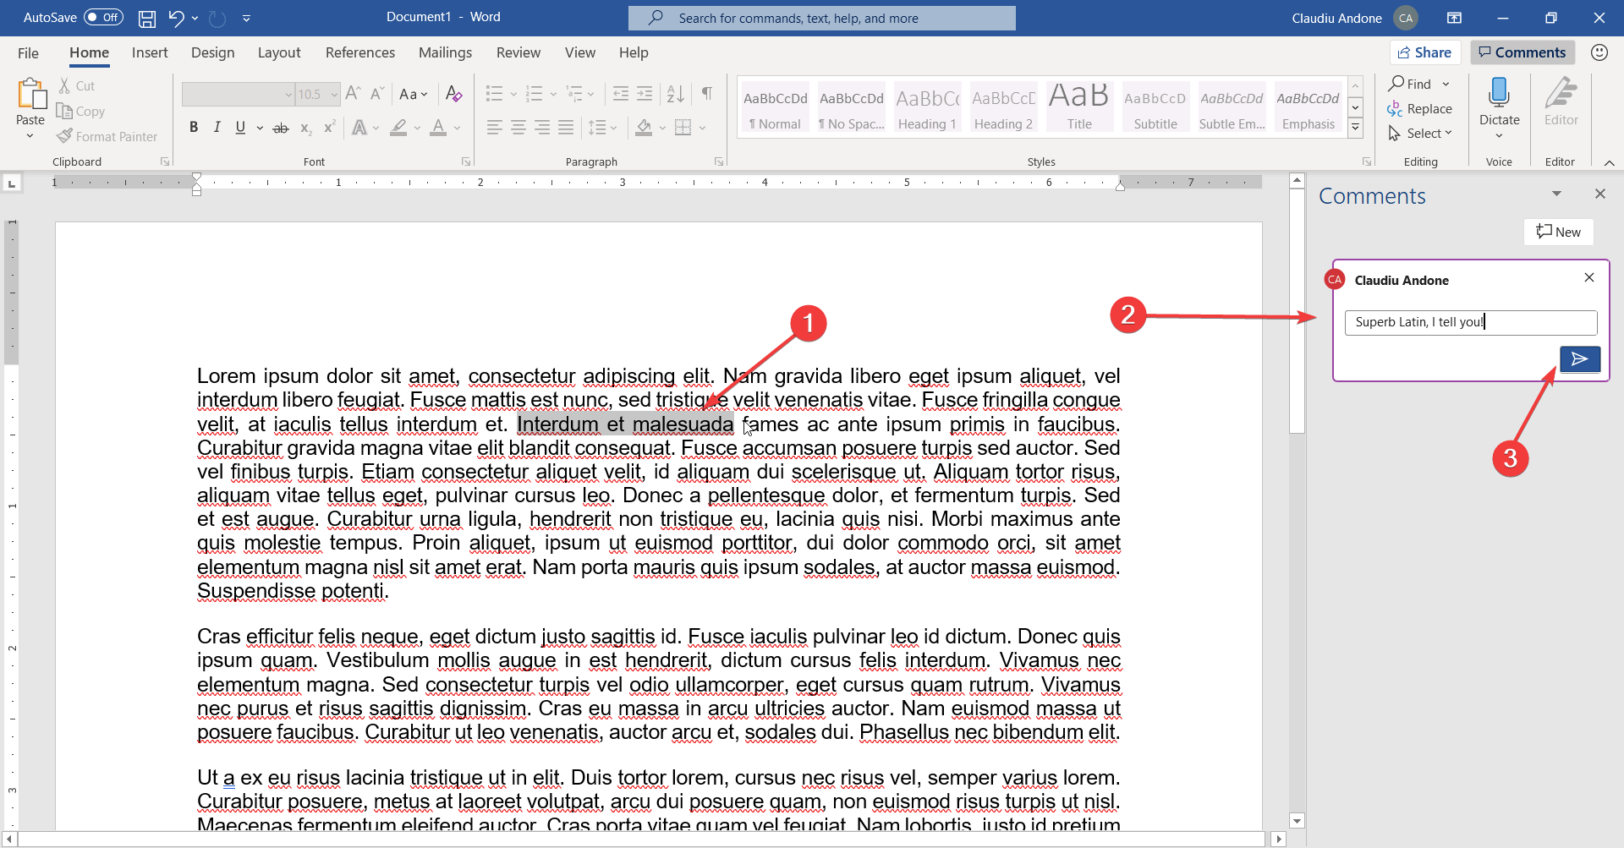Screen dimensions: 1624x848
Task: Open Replace in Editing group
Action: coord(1419,109)
